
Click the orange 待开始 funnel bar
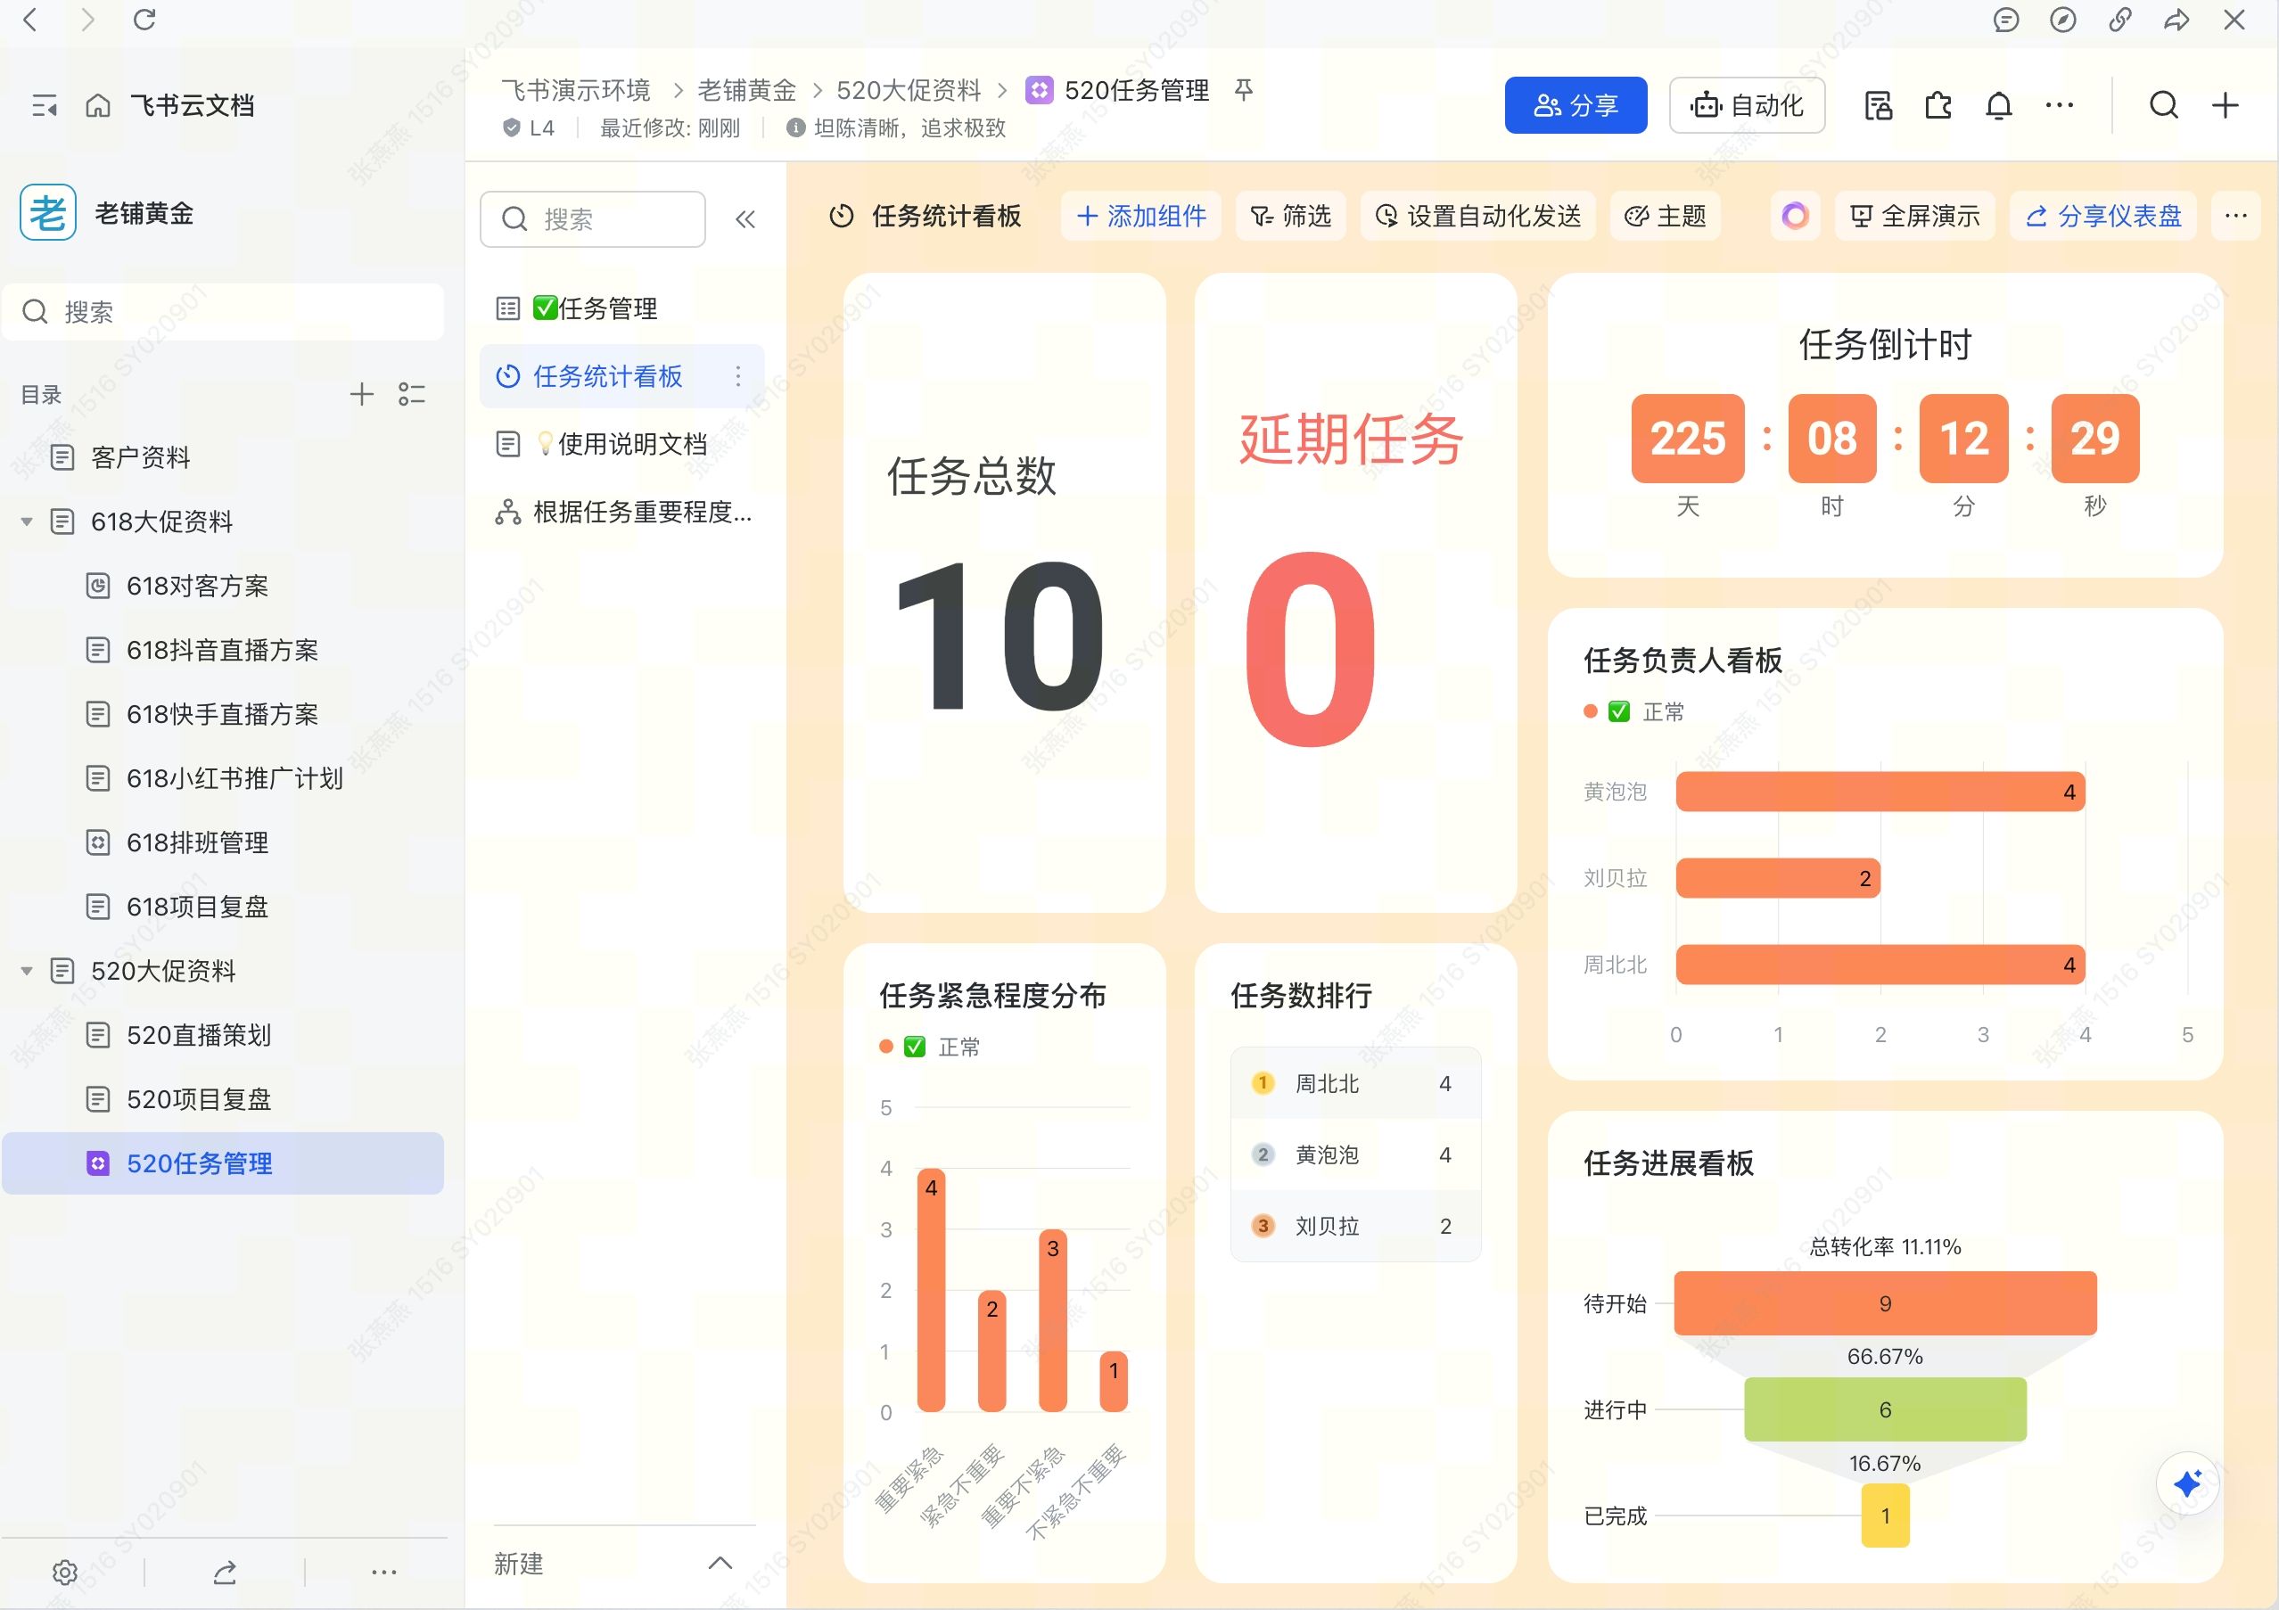[1884, 1303]
